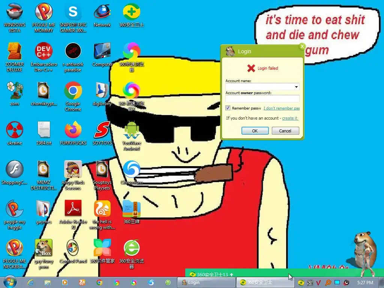Viewport: 384px width, 288px height.
Task: Open the SOYTOYS desktop icon
Action: [x=102, y=133]
